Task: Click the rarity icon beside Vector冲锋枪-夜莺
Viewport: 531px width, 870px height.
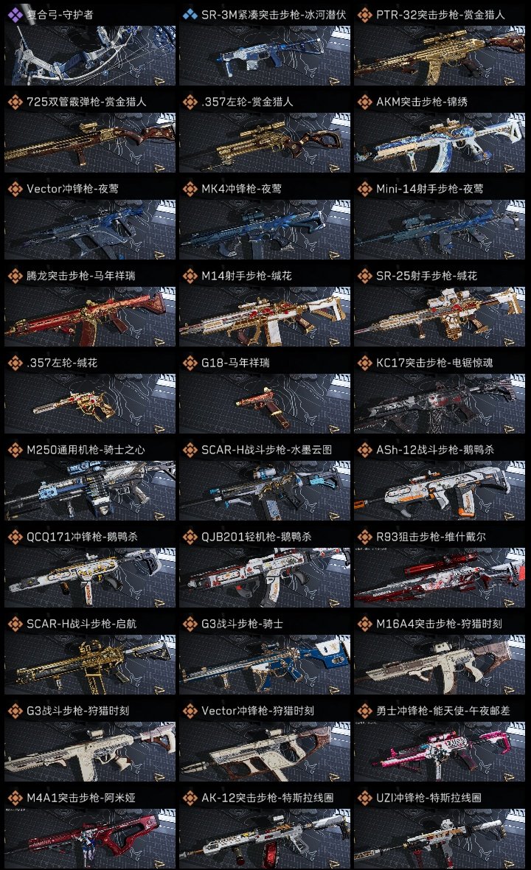Action: (15, 189)
